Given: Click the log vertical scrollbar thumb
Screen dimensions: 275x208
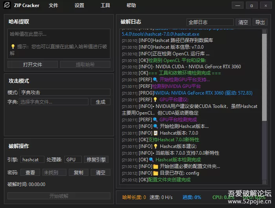Looking at the screenshot, I should click(x=264, y=77).
